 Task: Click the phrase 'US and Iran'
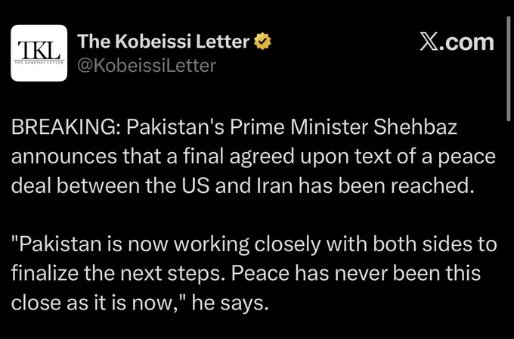[x=238, y=185]
